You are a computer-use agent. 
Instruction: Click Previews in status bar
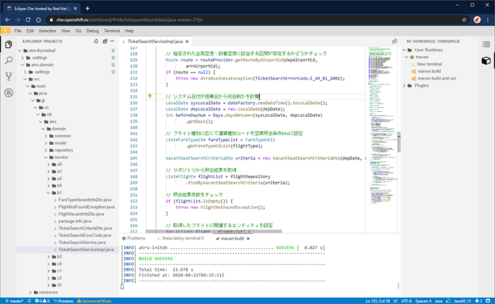tap(63, 301)
